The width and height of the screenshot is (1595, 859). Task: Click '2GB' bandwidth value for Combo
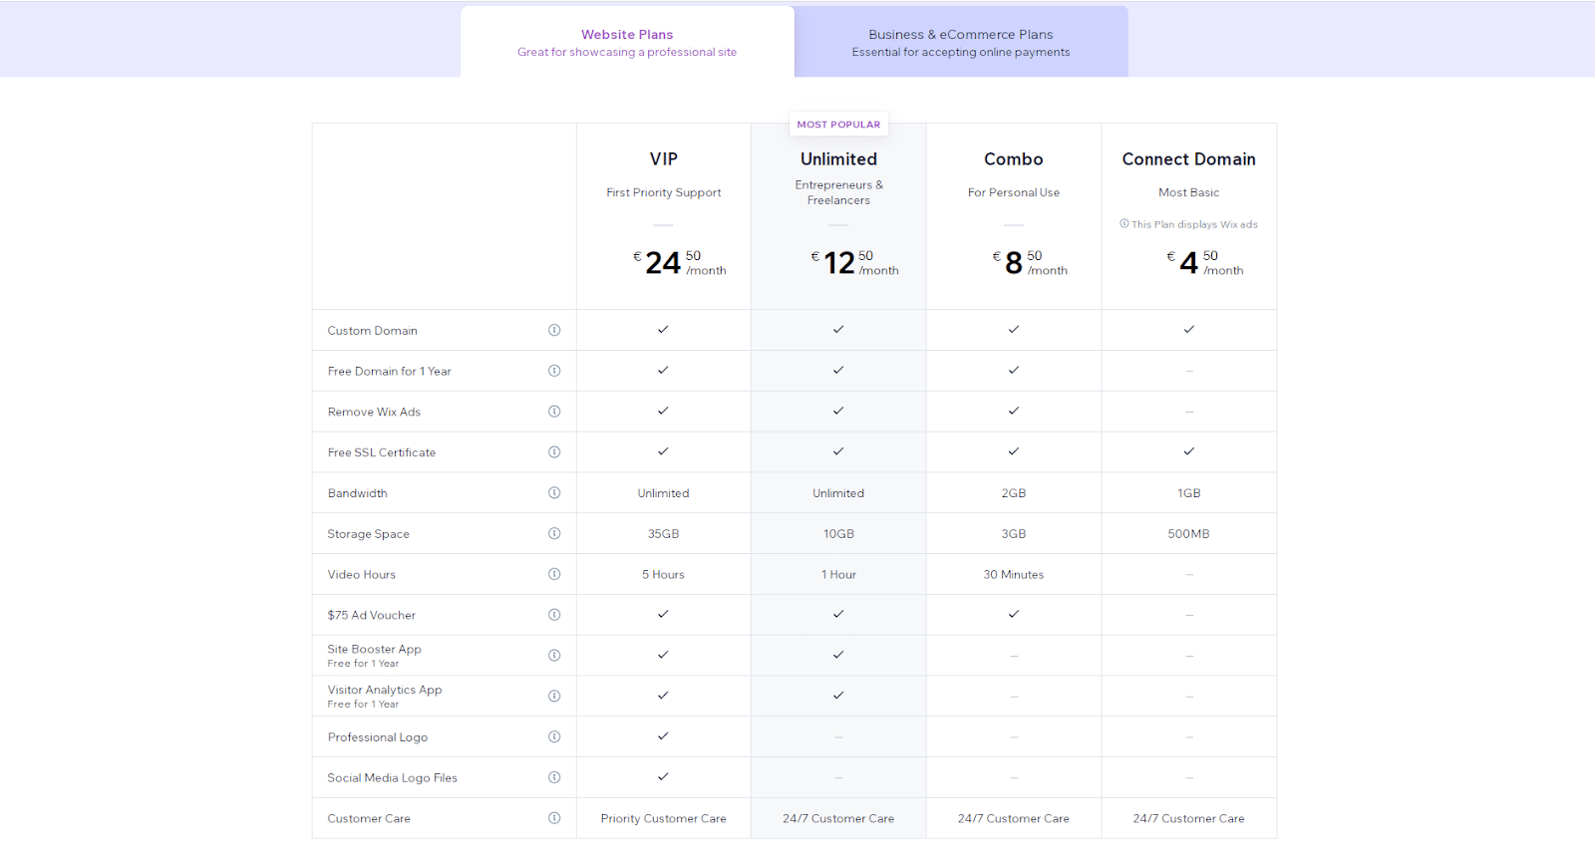pos(1014,493)
